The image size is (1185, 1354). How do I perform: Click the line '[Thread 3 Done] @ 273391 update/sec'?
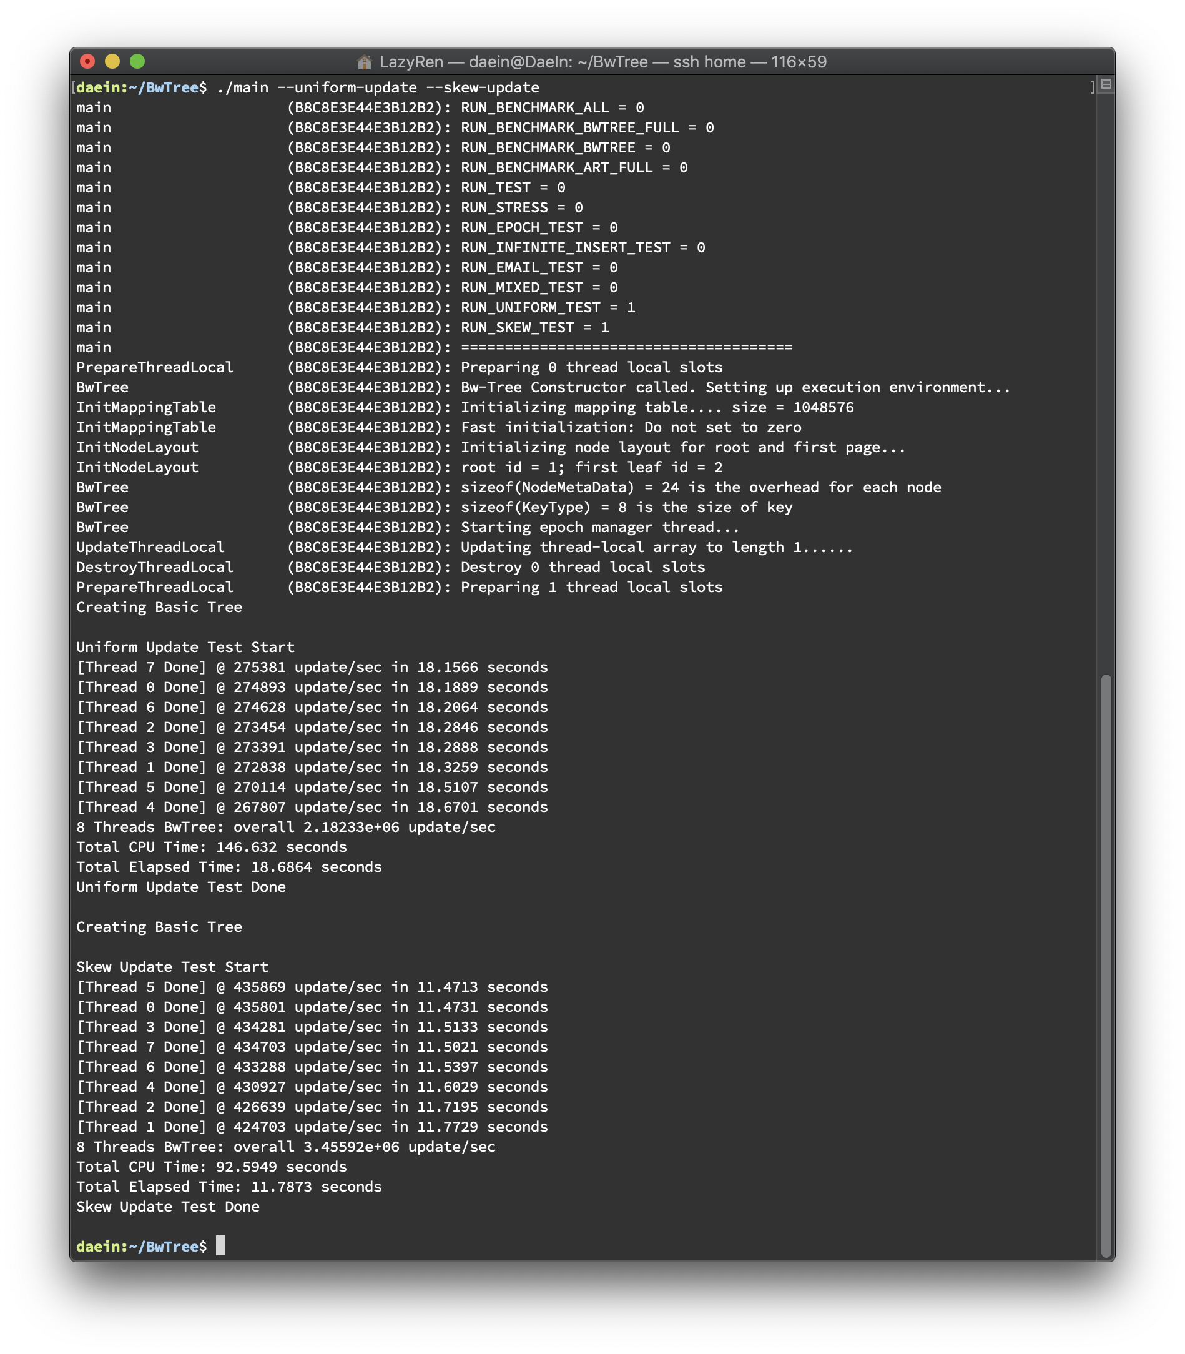pyautogui.click(x=313, y=747)
